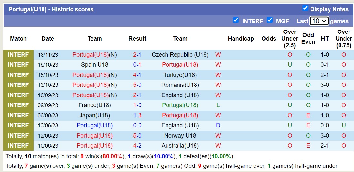This screenshot has height=172, width=354.
Task: Uncheck the INTERF filter checkbox
Action: 236,20
